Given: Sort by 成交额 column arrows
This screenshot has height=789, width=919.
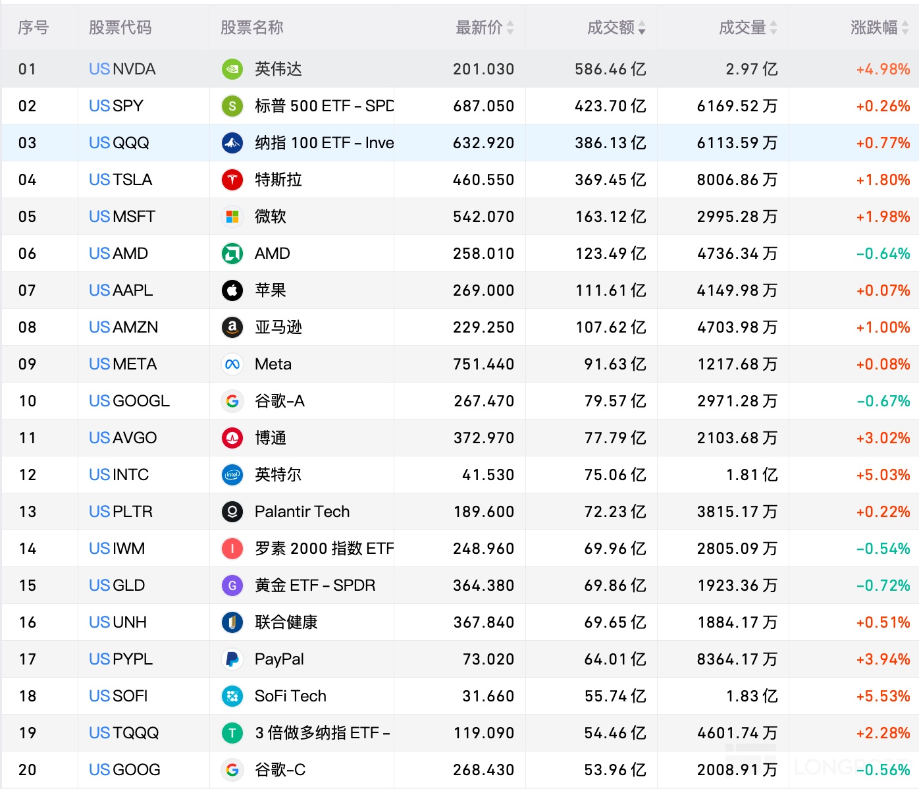Looking at the screenshot, I should pos(642,28).
